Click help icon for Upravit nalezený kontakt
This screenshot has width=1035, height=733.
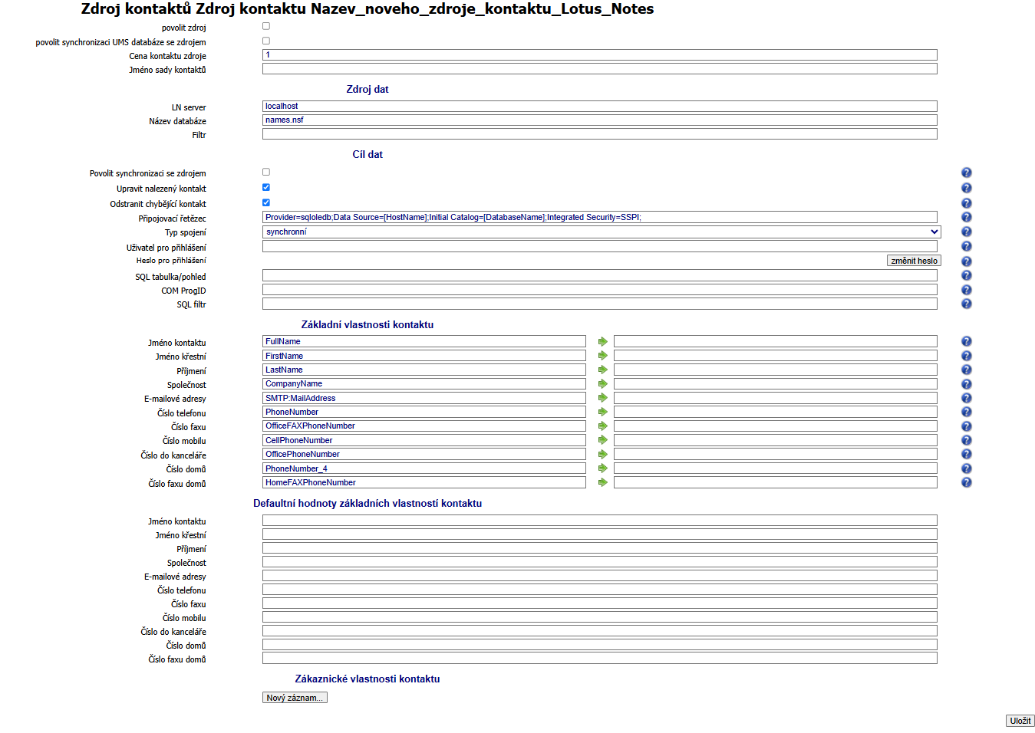(966, 188)
